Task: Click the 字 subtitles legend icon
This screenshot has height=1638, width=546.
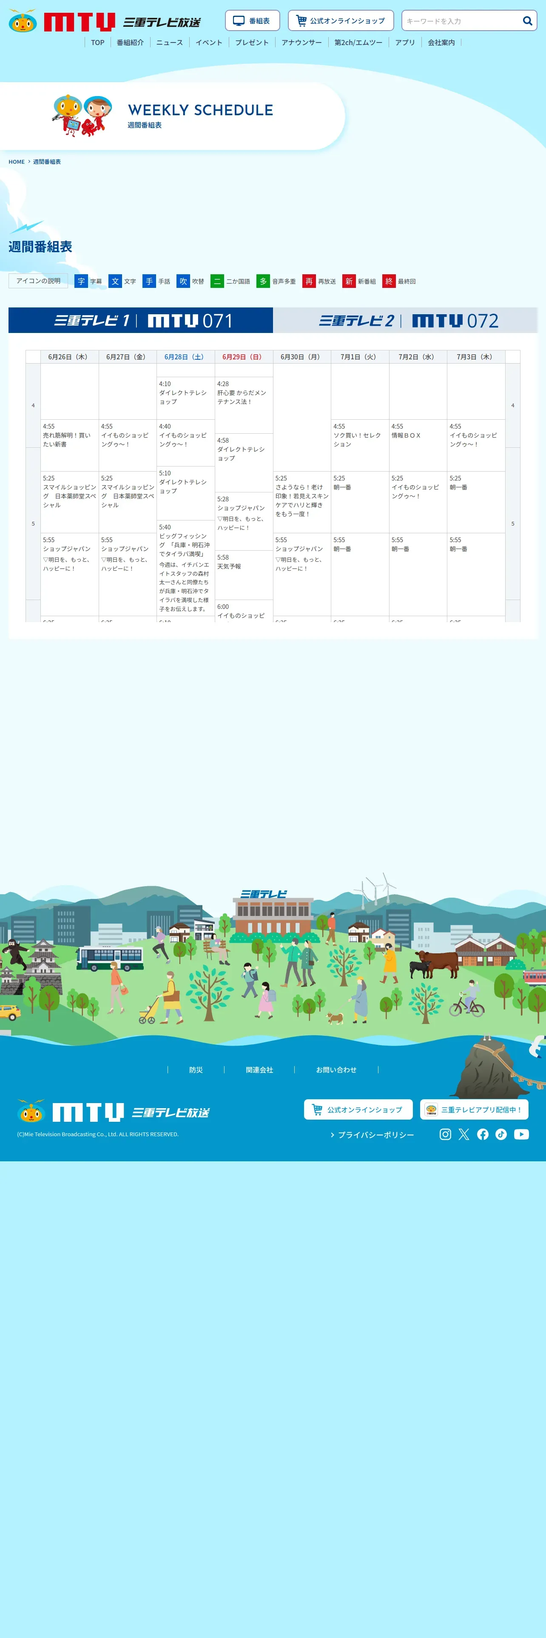Action: [x=81, y=281]
